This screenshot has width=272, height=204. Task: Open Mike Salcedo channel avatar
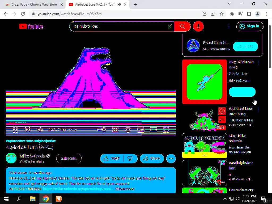11,158
